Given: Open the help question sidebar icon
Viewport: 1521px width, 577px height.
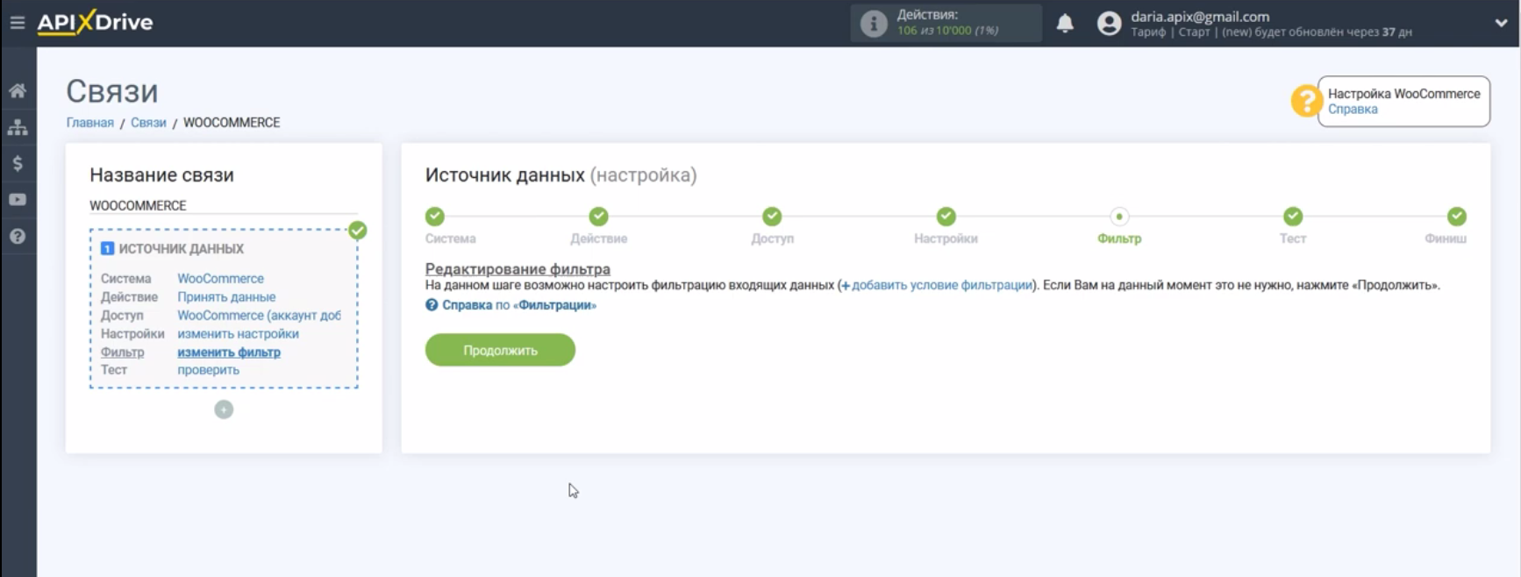Looking at the screenshot, I should [x=18, y=237].
